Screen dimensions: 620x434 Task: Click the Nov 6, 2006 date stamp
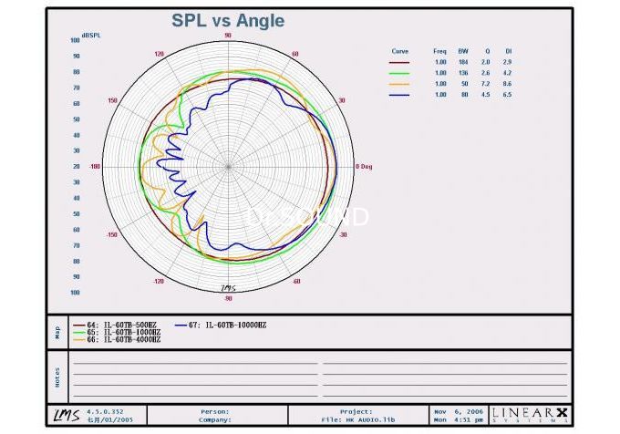tap(459, 411)
